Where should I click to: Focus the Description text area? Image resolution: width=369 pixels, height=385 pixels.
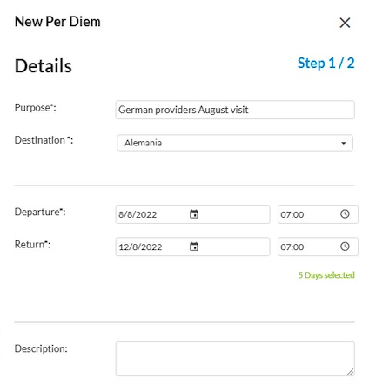coord(235,359)
